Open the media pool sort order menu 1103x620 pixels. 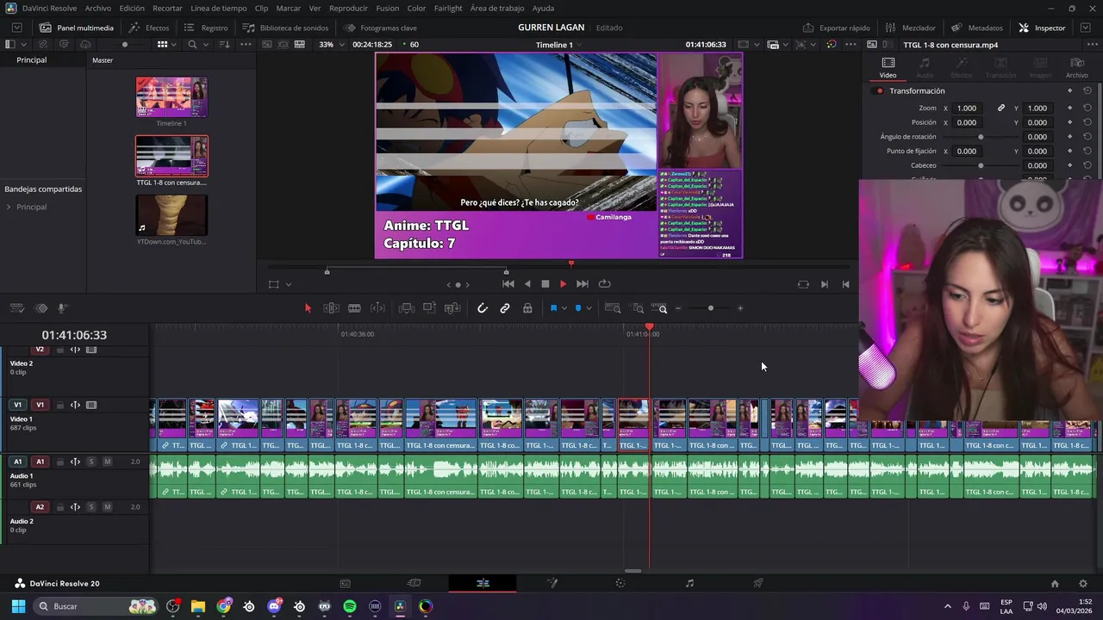pyautogui.click(x=224, y=44)
